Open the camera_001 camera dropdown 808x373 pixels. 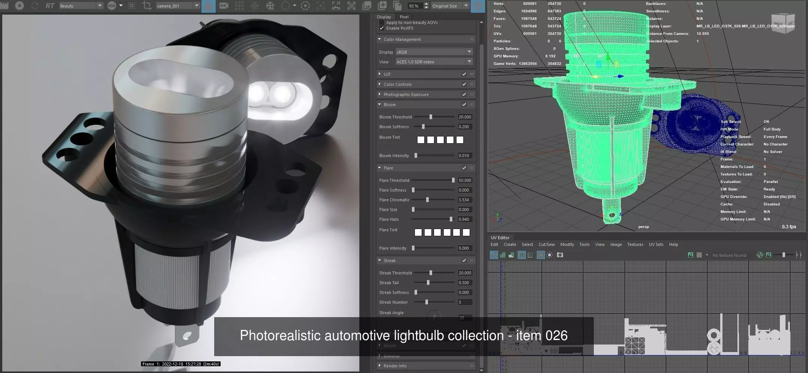(177, 6)
